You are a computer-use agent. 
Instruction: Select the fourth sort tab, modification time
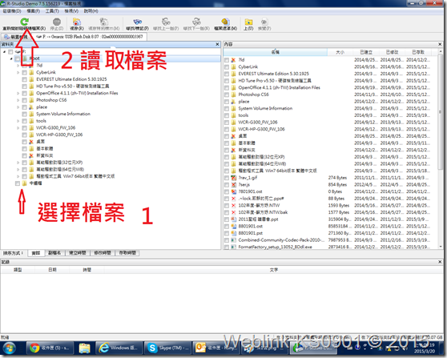click(103, 253)
